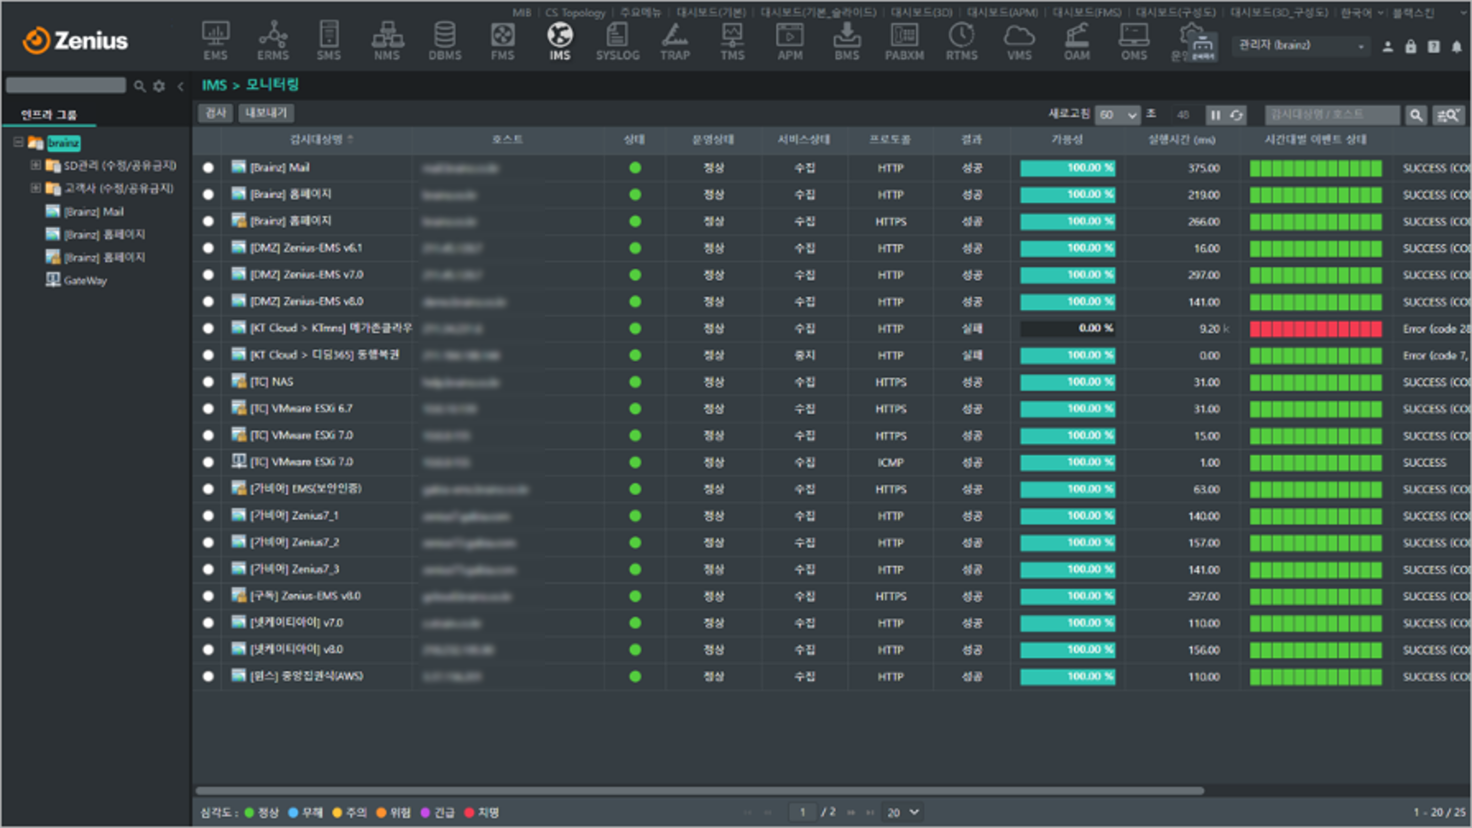
Task: Open the page size 20 dropdown
Action: [x=902, y=812]
